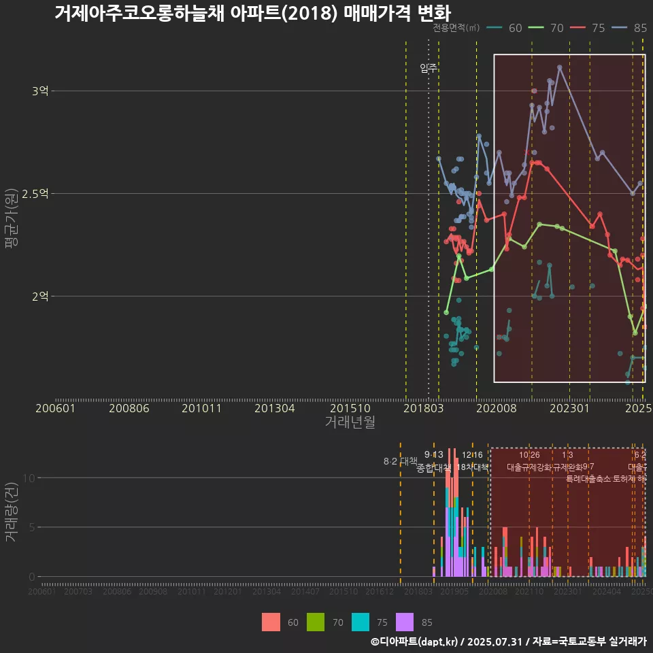Click 201407 on the volume chart x-axis
Screen dimensions: 653x653
click(x=305, y=591)
